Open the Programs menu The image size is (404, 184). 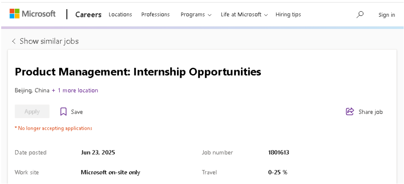point(193,15)
